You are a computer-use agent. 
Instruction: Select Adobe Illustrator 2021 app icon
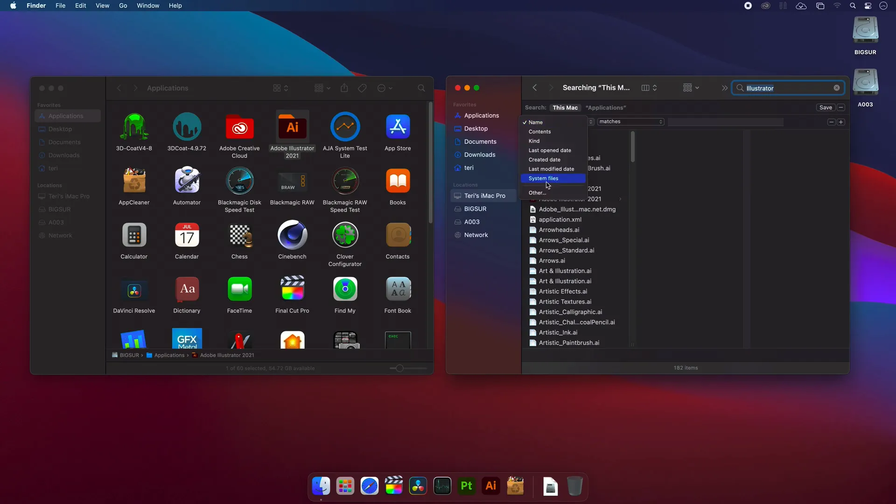point(292,127)
